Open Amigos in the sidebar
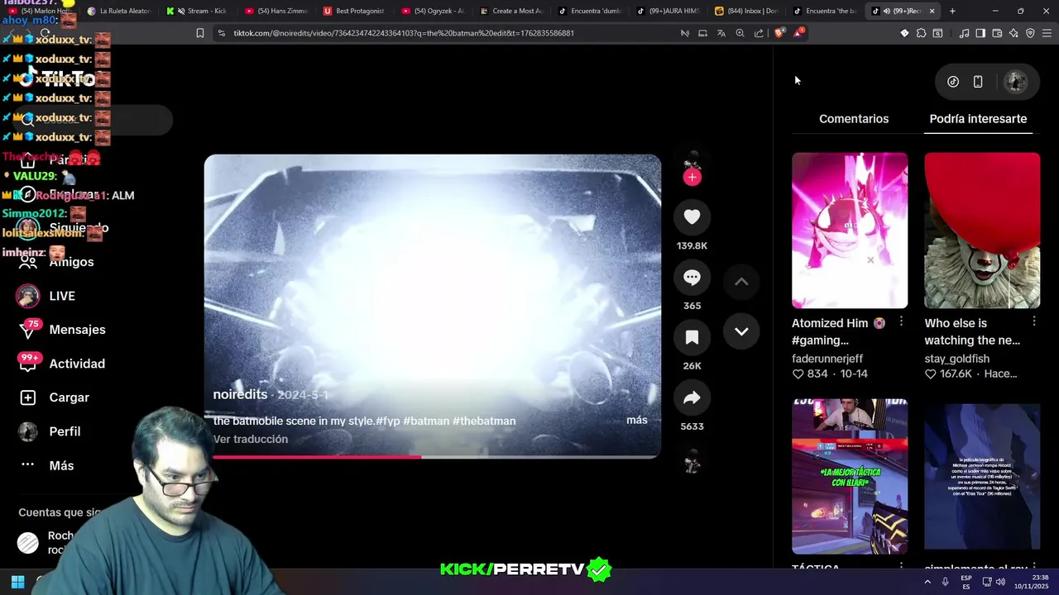Viewport: 1059px width, 595px height. [57, 262]
